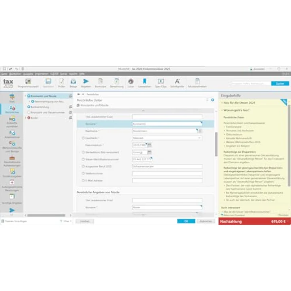
Task: Click the calendar icon beside Sterbedatum
Action: 149,152
